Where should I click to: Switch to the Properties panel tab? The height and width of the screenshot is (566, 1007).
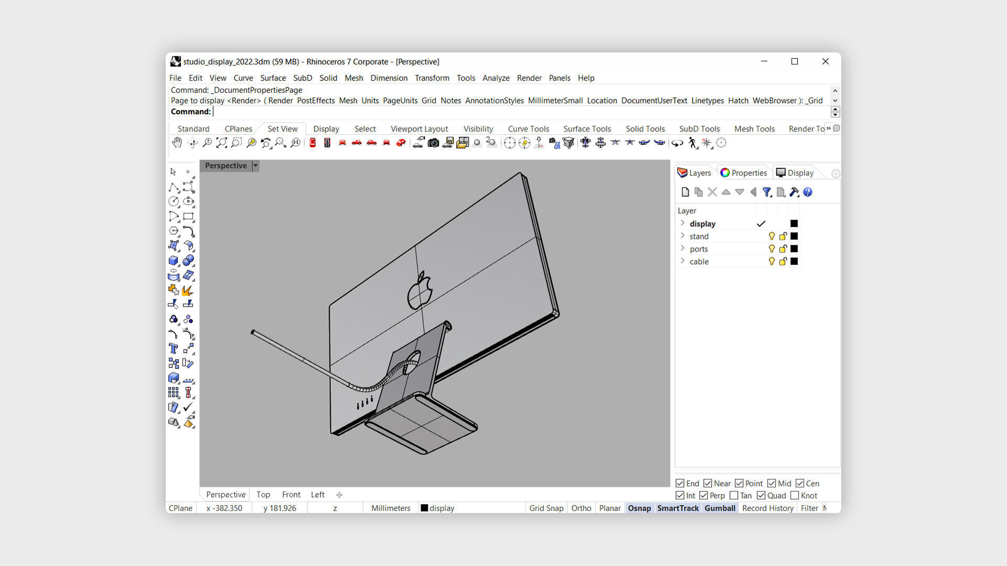tap(744, 173)
